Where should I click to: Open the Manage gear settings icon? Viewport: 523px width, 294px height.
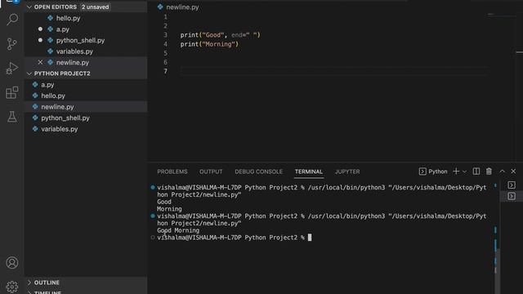(x=12, y=287)
